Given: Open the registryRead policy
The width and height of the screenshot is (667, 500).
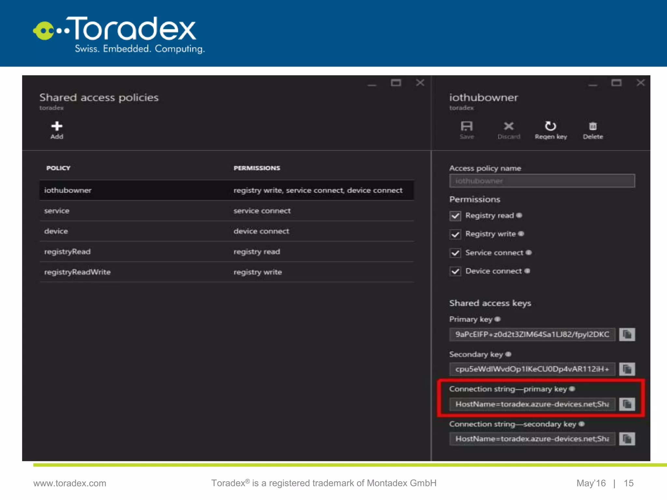Looking at the screenshot, I should 227,252.
